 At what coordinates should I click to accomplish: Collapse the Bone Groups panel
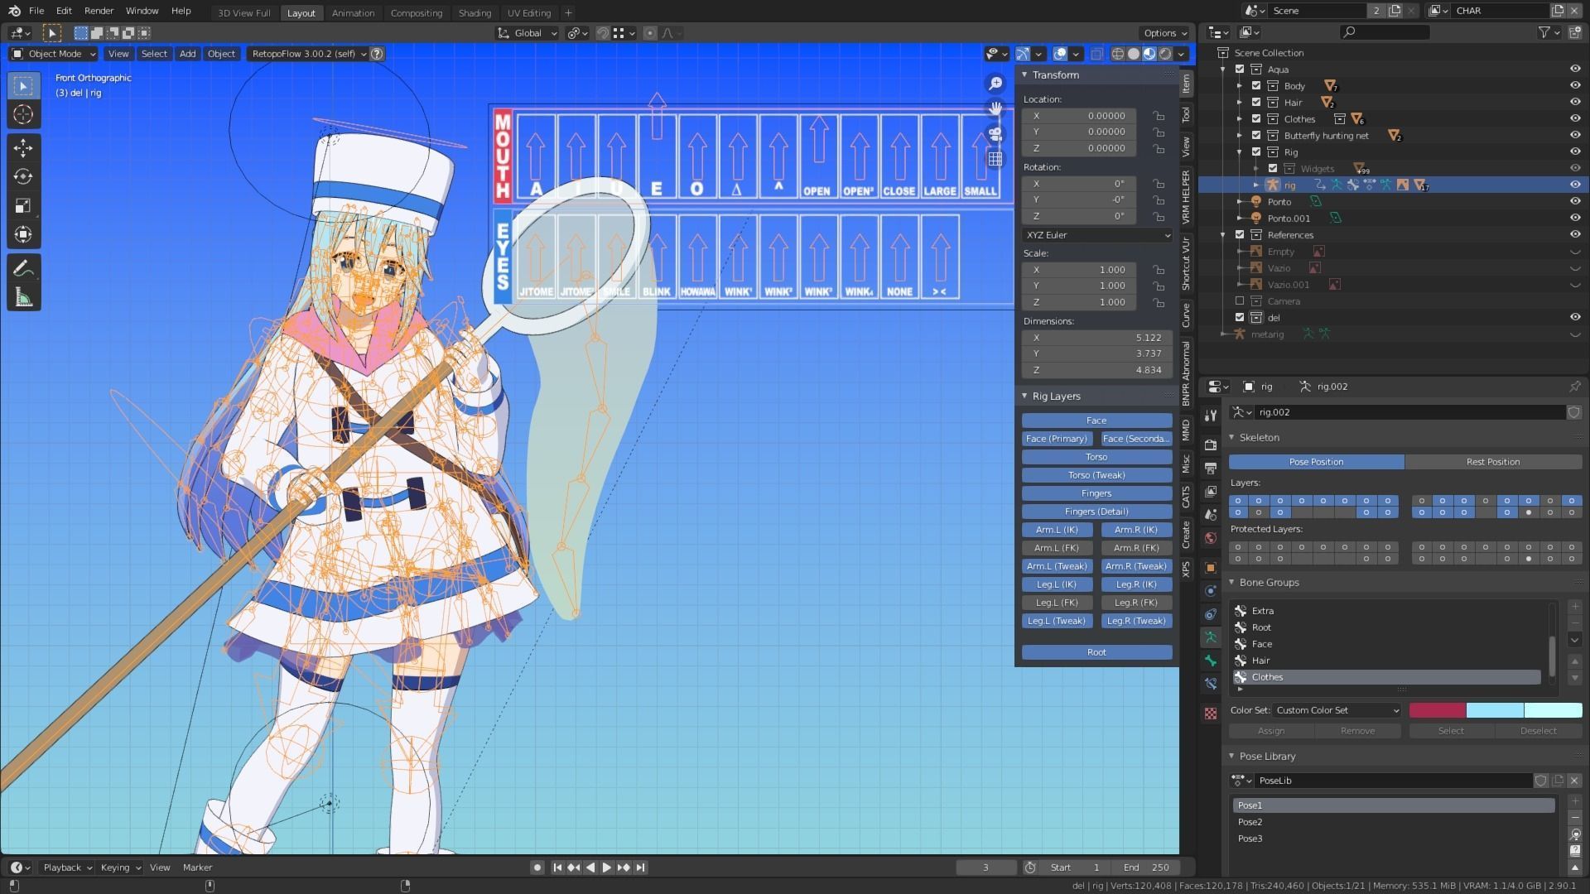pyautogui.click(x=1231, y=582)
